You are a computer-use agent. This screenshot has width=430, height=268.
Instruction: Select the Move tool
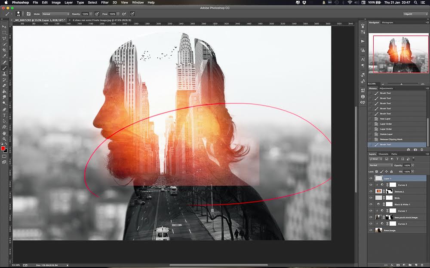(x=4, y=26)
